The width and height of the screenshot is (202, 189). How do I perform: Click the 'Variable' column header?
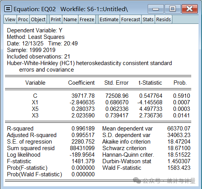35,83
